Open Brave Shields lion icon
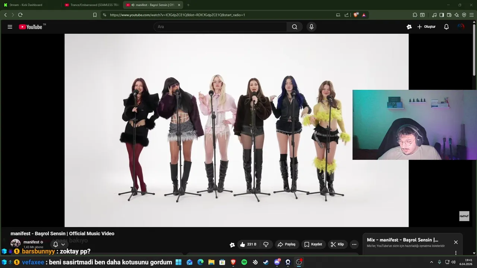The width and height of the screenshot is (477, 268). pos(356,15)
